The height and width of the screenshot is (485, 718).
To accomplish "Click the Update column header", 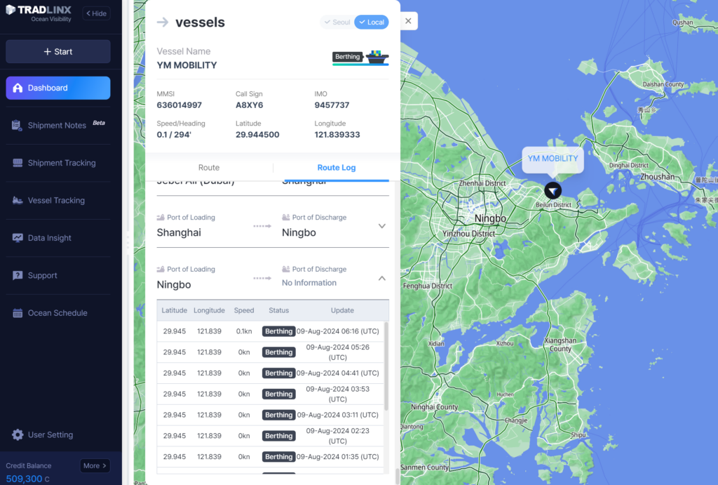I will [x=342, y=310].
